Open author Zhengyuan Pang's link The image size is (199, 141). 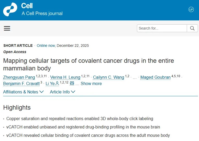coord(19,77)
